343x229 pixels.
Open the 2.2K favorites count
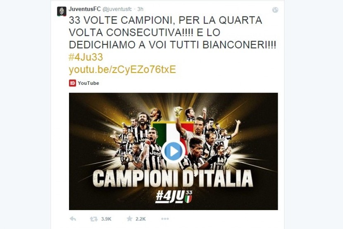[141, 219]
